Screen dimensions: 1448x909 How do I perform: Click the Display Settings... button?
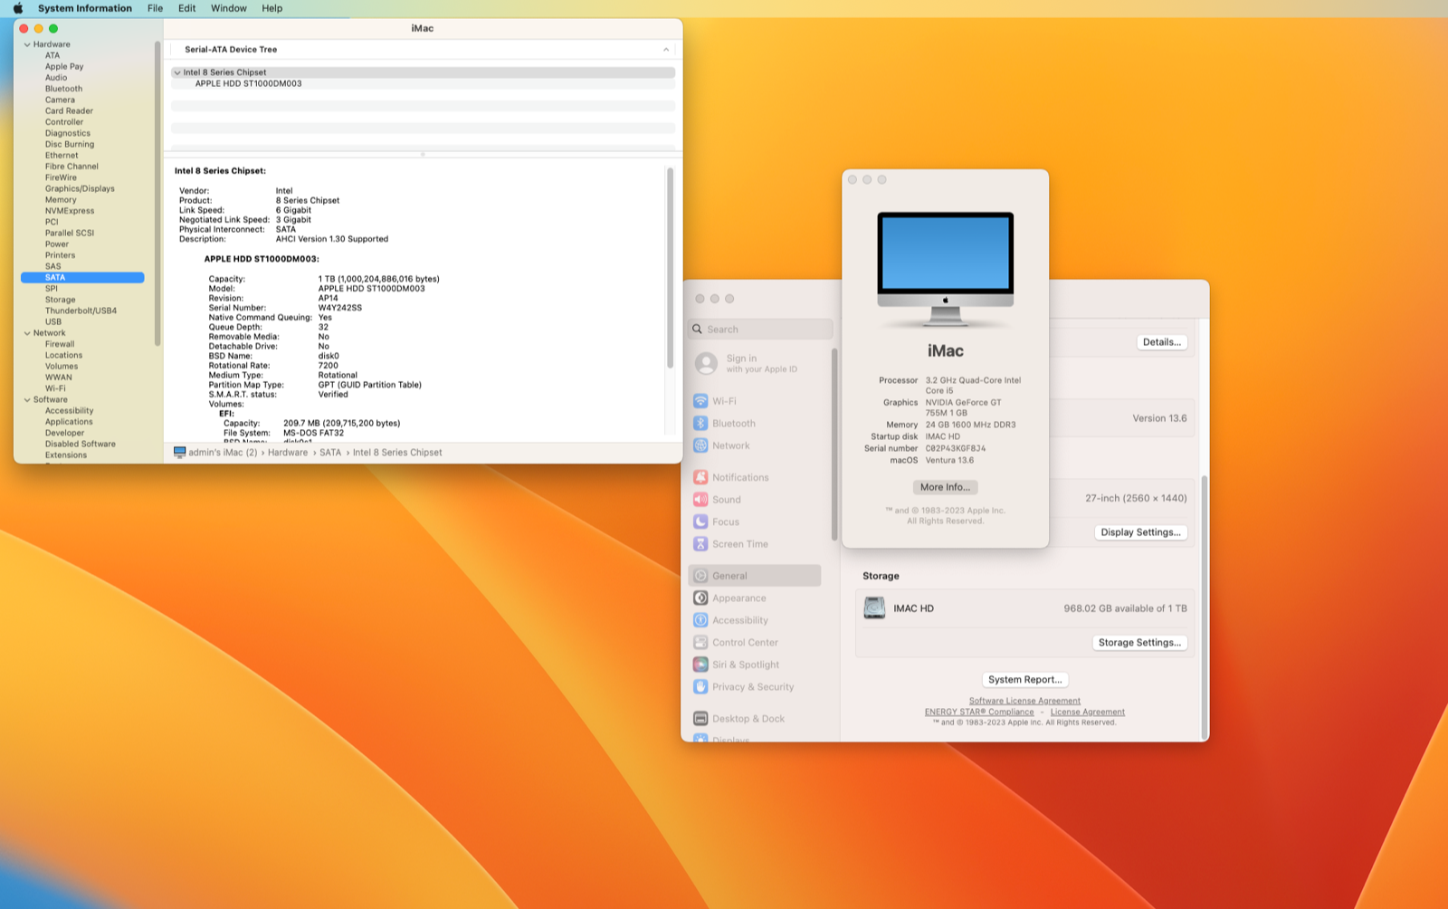[x=1140, y=532]
